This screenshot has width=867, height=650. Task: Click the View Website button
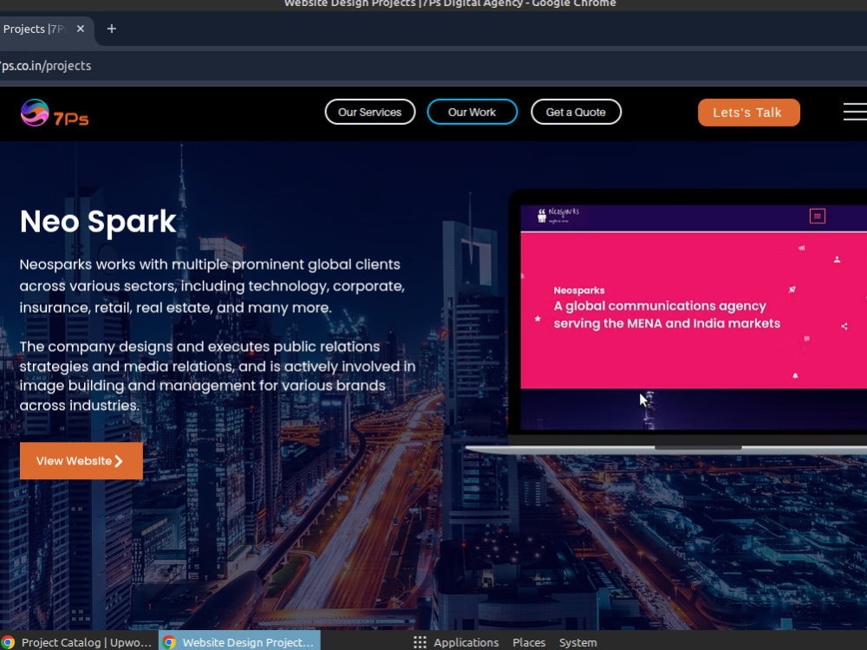tap(81, 460)
